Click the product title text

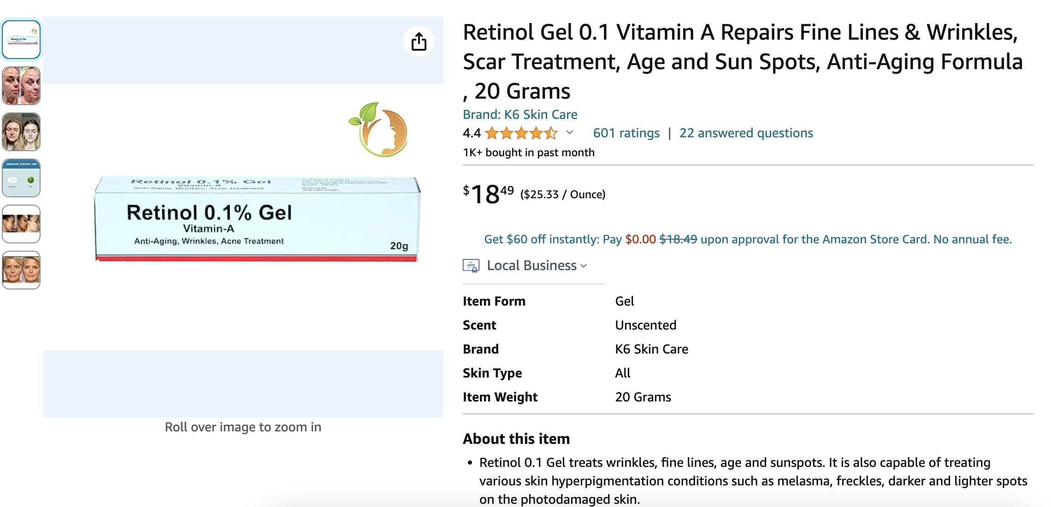tap(742, 61)
